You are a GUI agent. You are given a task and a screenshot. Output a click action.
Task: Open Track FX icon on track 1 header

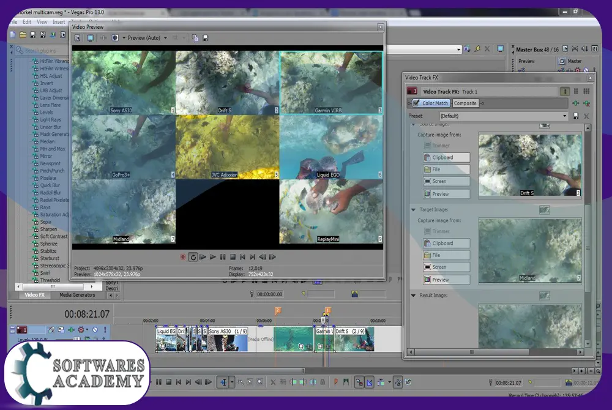click(71, 330)
